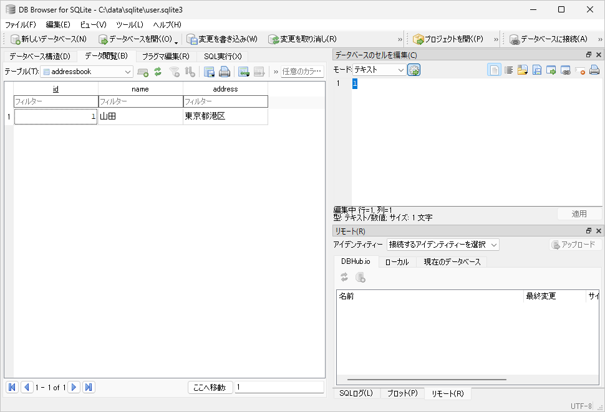Go to the last page of records
The image size is (605, 412).
(89, 387)
